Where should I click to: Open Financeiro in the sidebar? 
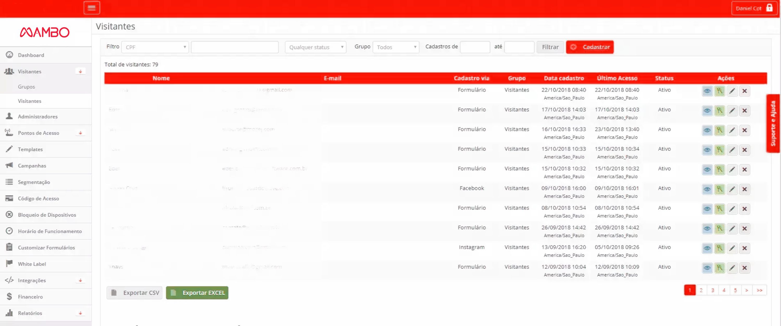point(46,297)
